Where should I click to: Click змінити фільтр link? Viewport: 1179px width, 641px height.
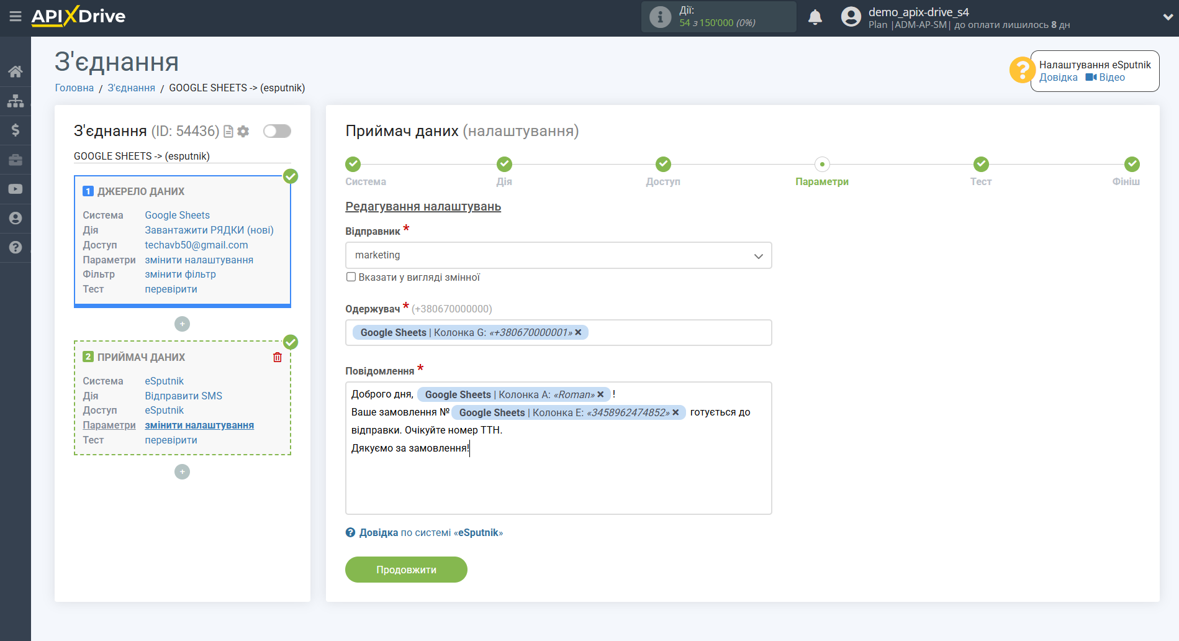(181, 274)
